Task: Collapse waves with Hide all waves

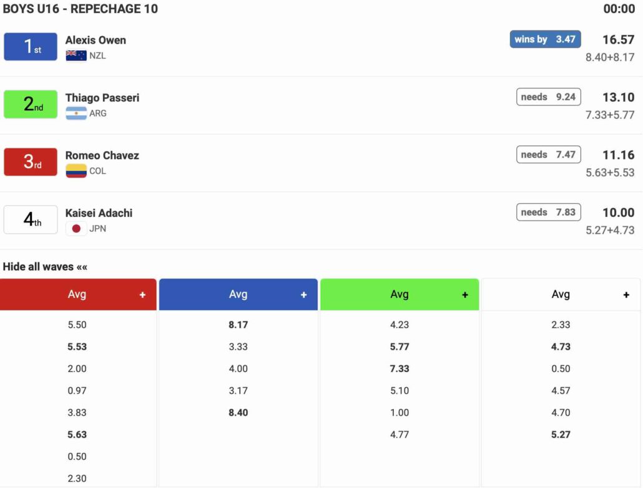Action: [x=45, y=267]
